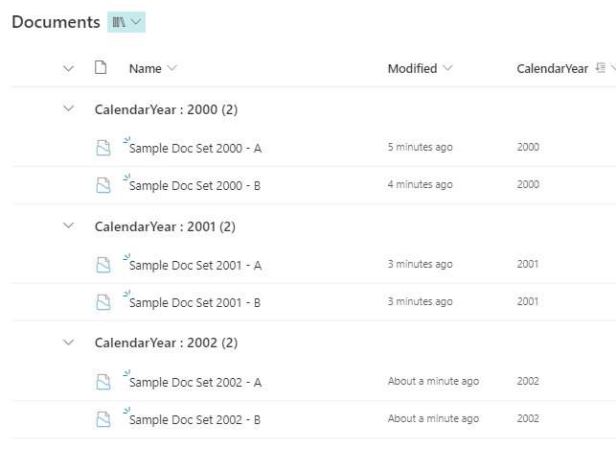Viewport: 616px width, 449px height.
Task: Click the CalendarYear grouped-by column icon
Action: pos(601,68)
